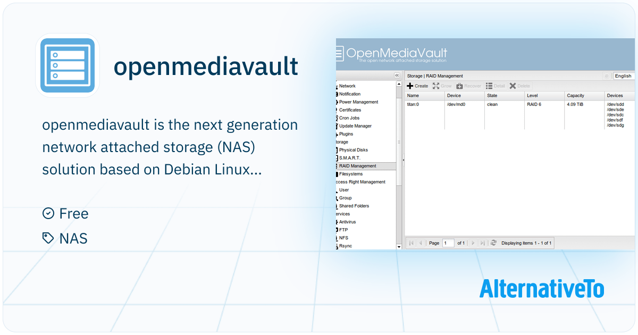Click next page pagination icon
638x335 pixels.
pos(473,243)
